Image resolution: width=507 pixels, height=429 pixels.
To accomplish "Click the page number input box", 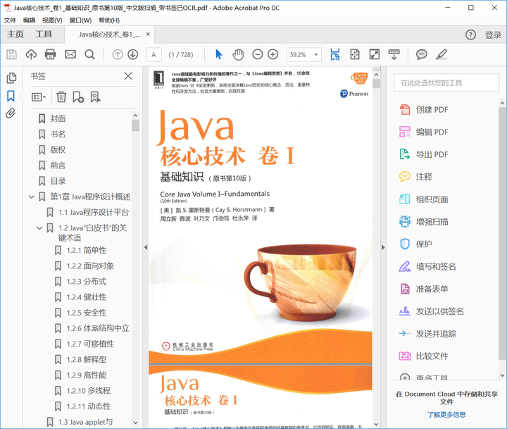I will [x=154, y=55].
